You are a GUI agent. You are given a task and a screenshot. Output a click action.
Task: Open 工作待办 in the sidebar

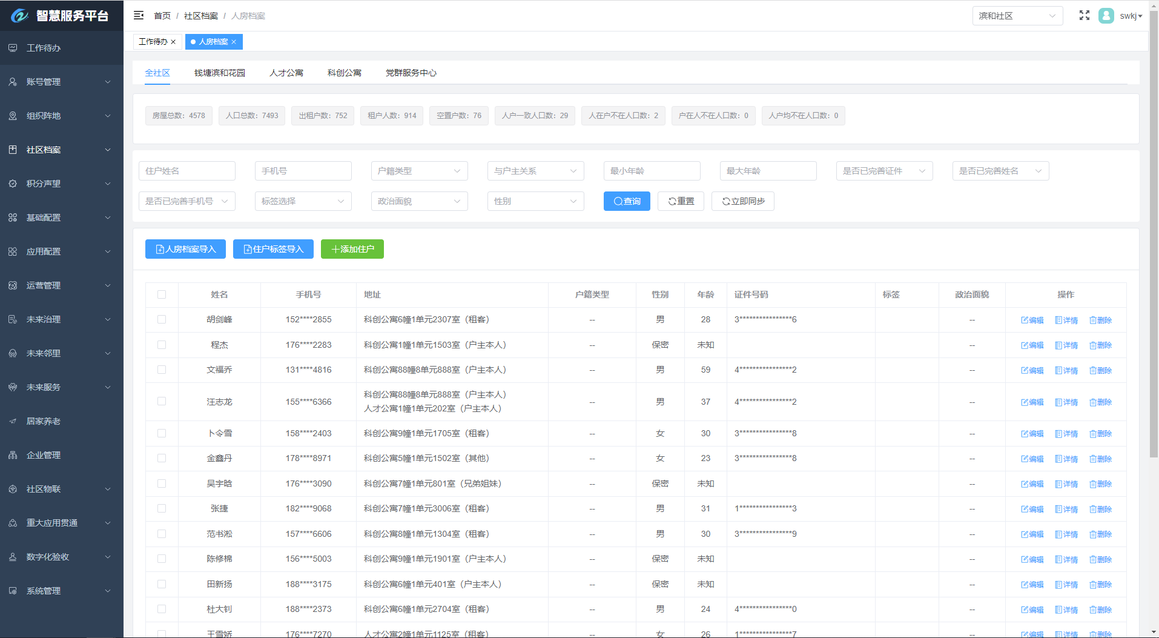point(62,48)
